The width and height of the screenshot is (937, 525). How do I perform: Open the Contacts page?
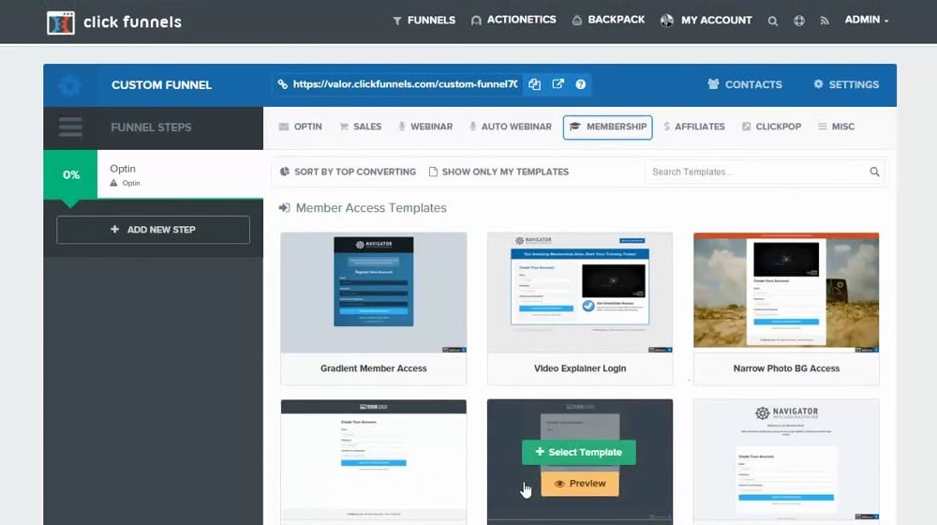click(745, 84)
